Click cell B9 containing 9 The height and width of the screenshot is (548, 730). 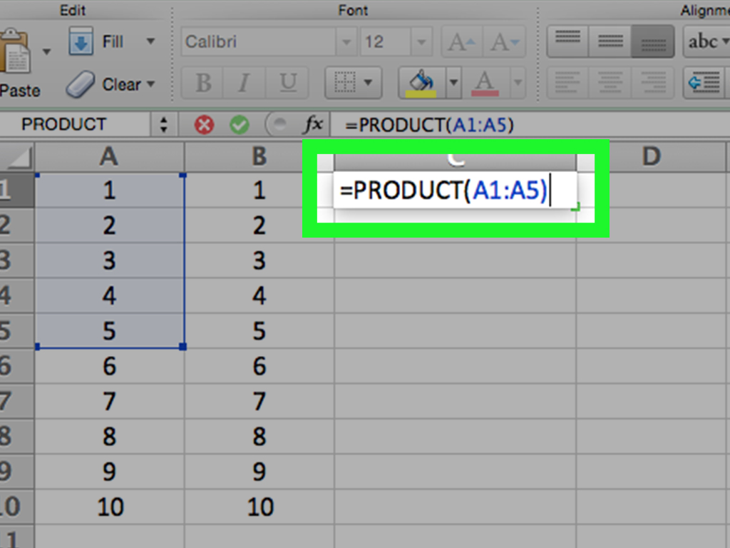click(x=259, y=472)
